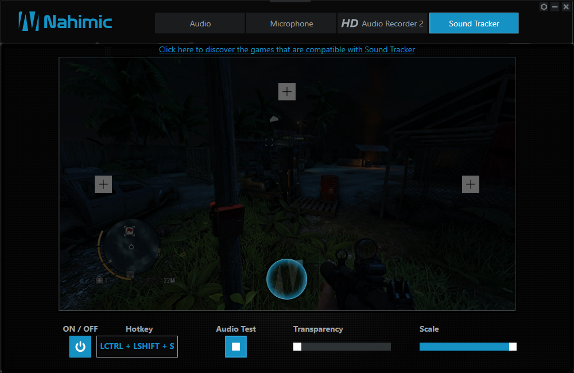
Task: Switch to the Audio tab
Action: [x=200, y=24]
